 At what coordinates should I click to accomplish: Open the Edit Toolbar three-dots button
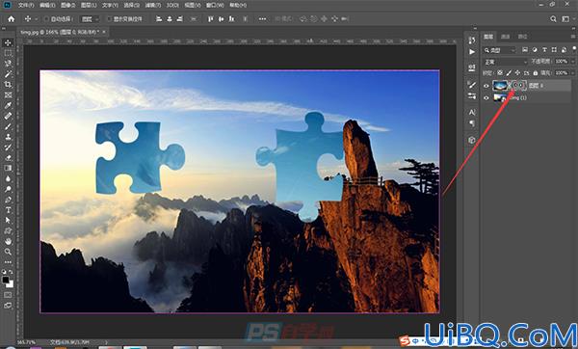[8, 262]
